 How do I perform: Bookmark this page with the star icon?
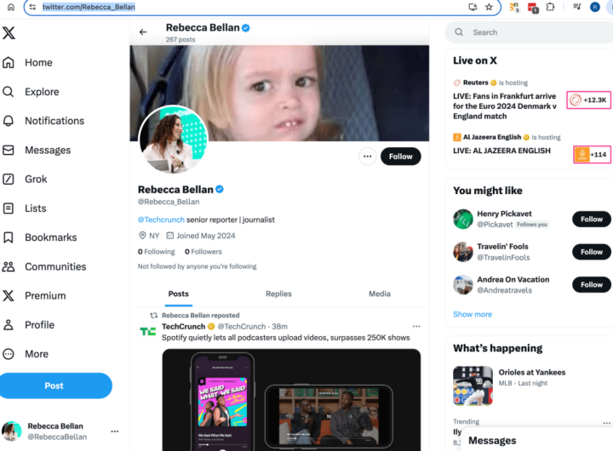coord(489,7)
